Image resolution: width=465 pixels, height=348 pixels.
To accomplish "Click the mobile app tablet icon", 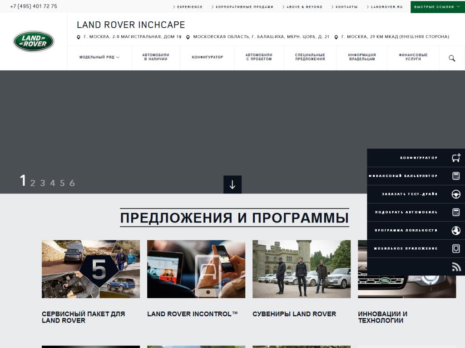I will pyautogui.click(x=456, y=248).
